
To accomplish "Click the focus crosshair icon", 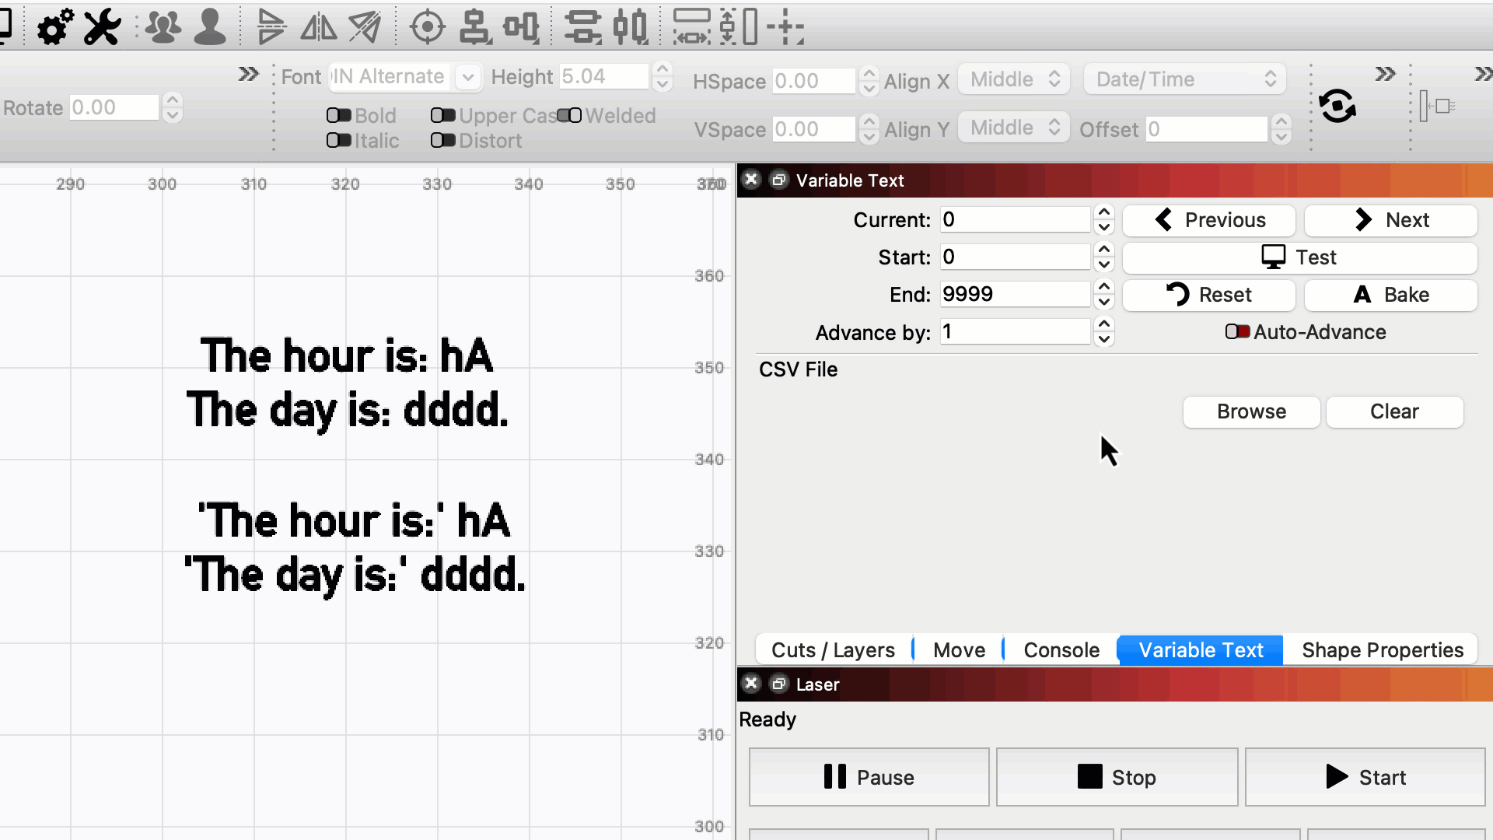I will (x=427, y=26).
